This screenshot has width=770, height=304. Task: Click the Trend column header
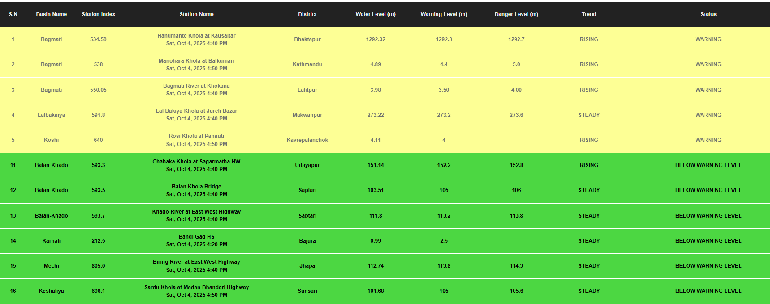pyautogui.click(x=589, y=14)
